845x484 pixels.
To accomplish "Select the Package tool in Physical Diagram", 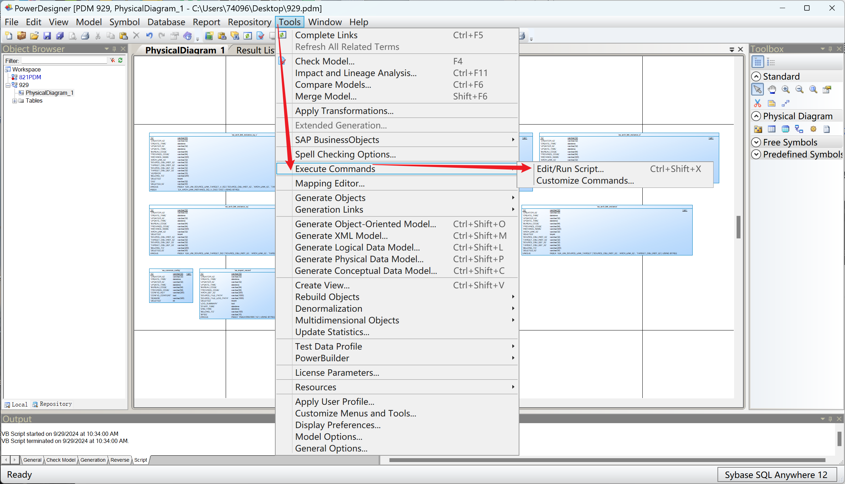I will 758,129.
